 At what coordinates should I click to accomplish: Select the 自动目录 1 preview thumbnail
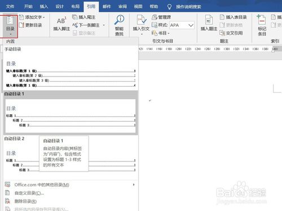(70, 116)
